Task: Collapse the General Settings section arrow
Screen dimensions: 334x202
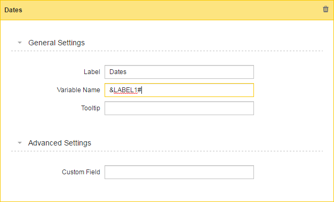Action: [x=20, y=43]
